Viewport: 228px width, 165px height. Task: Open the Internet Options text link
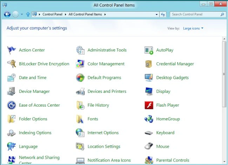coord(103,133)
